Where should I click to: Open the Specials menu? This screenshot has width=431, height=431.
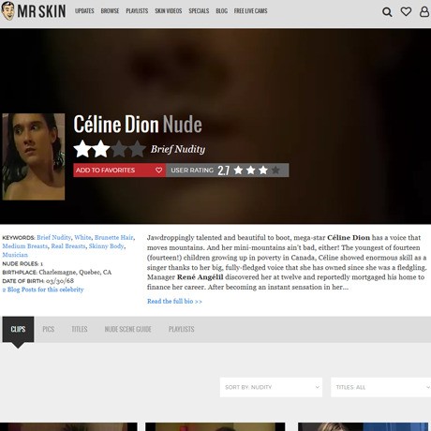199,11
